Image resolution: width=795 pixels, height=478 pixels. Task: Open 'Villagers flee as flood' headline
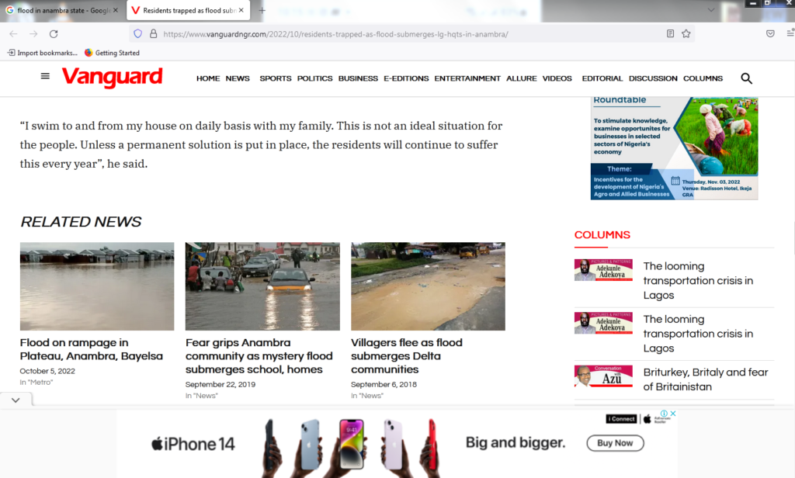tap(407, 356)
